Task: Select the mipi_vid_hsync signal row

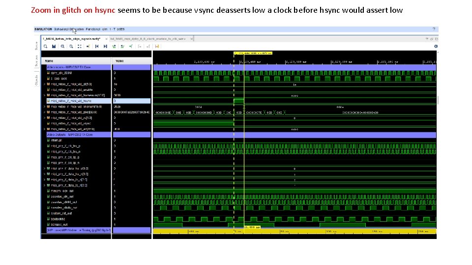Action: coord(79,101)
